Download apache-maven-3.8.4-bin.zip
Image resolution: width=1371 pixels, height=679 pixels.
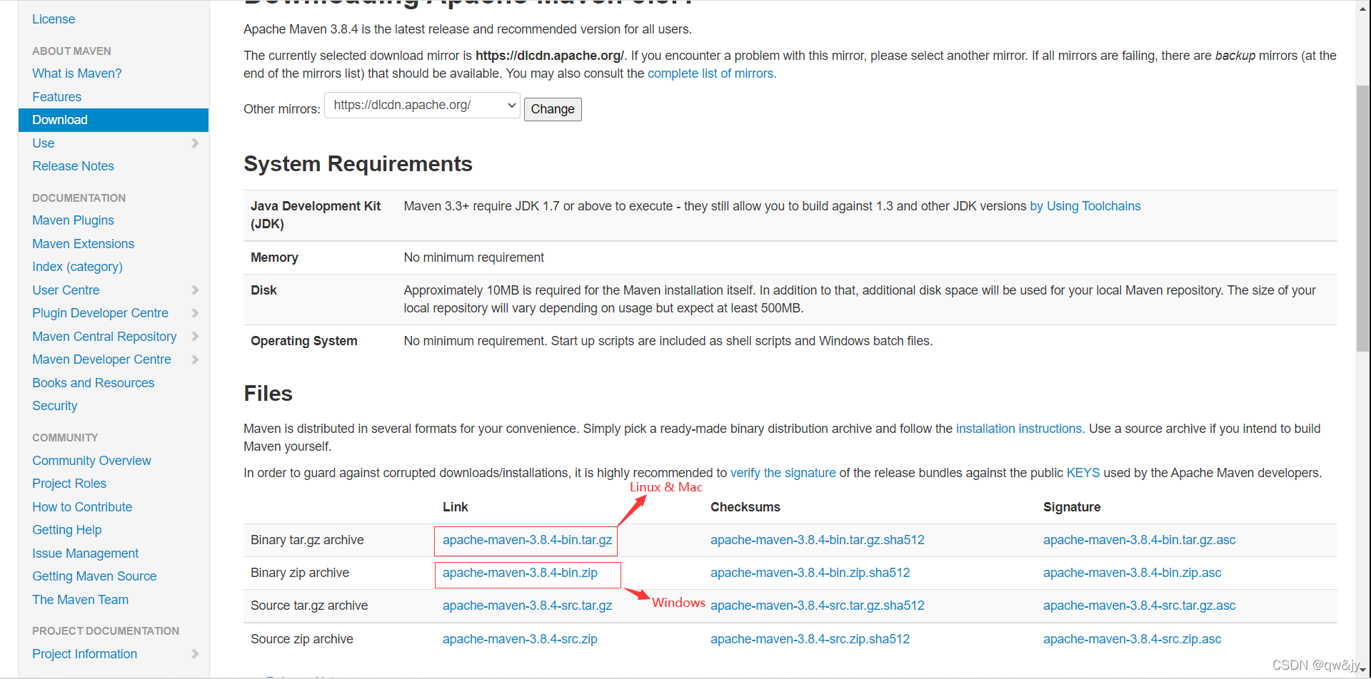pos(520,573)
